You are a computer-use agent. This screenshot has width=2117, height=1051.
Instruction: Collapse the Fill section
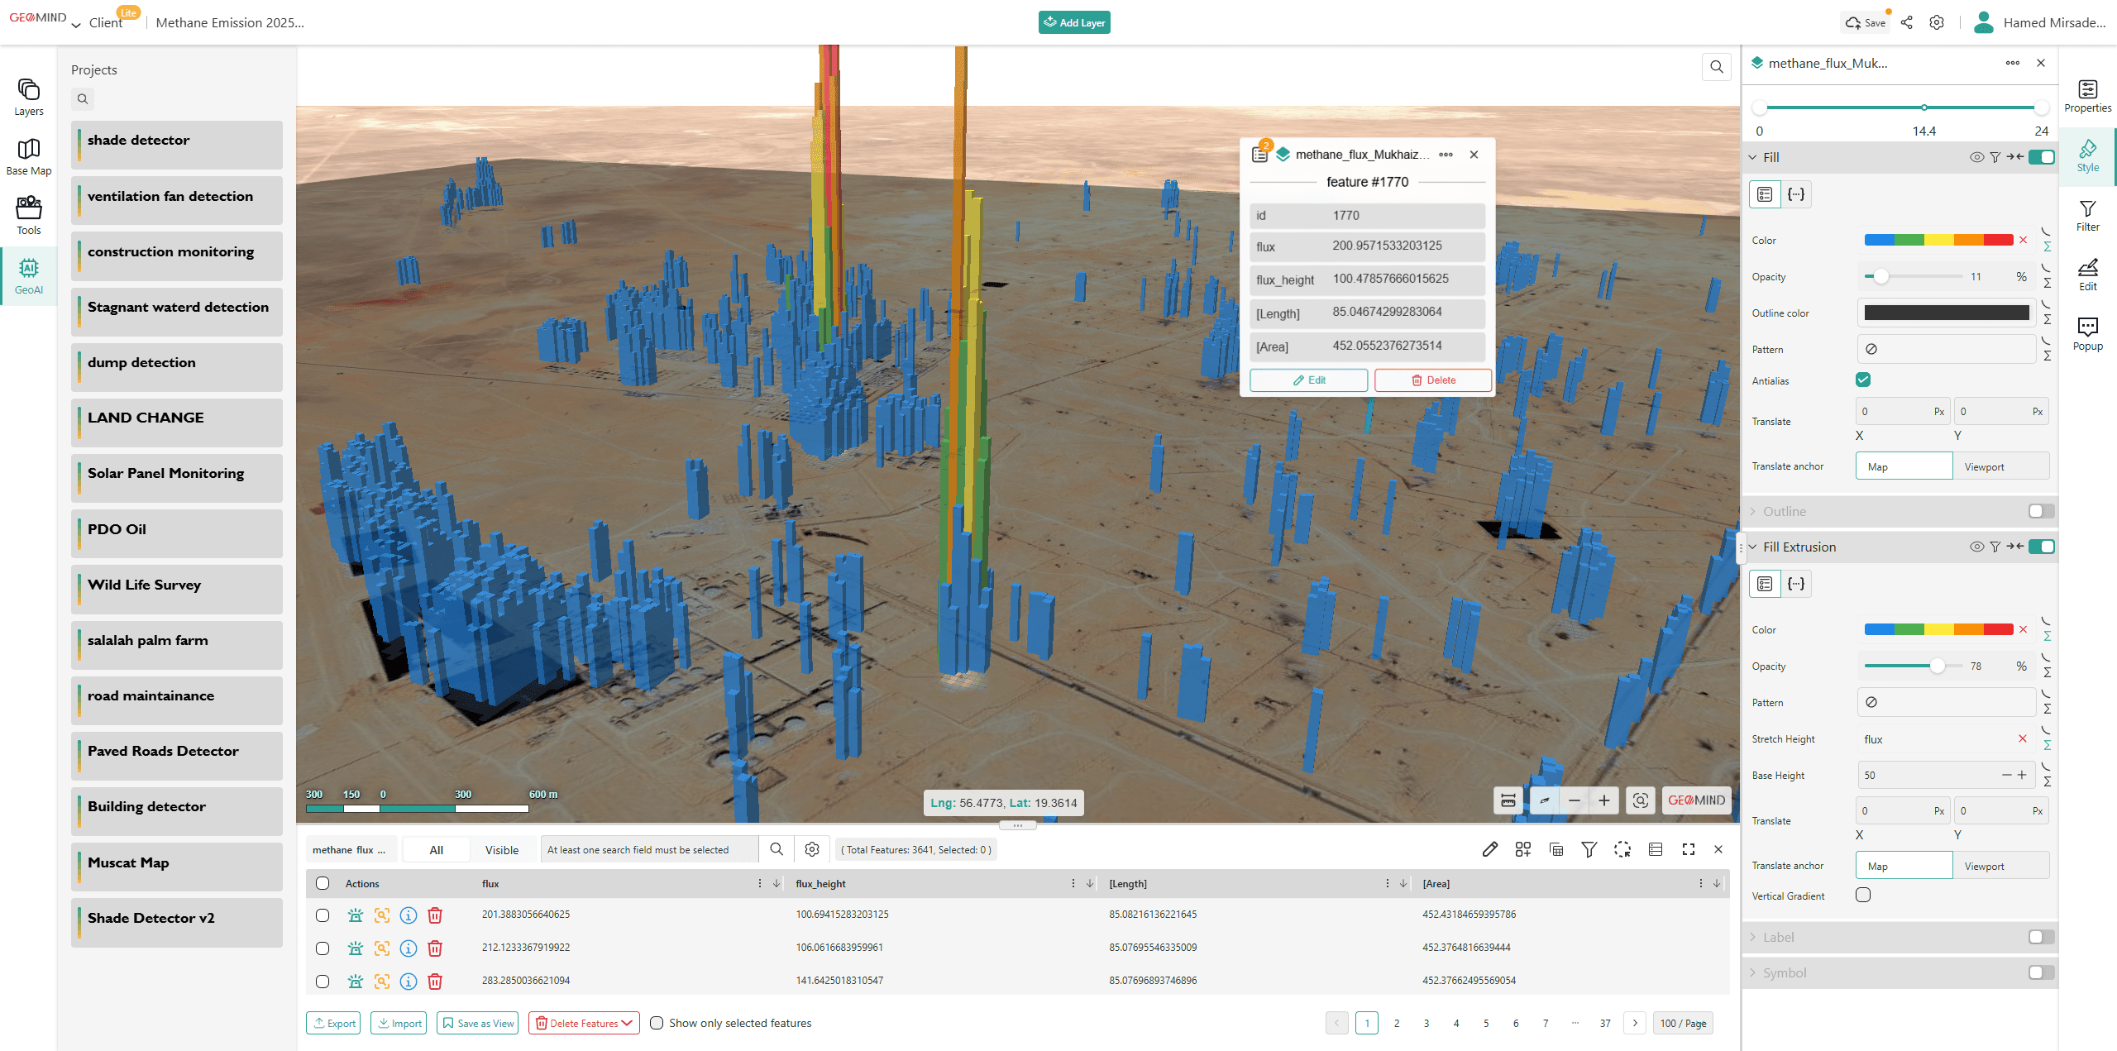[1752, 157]
